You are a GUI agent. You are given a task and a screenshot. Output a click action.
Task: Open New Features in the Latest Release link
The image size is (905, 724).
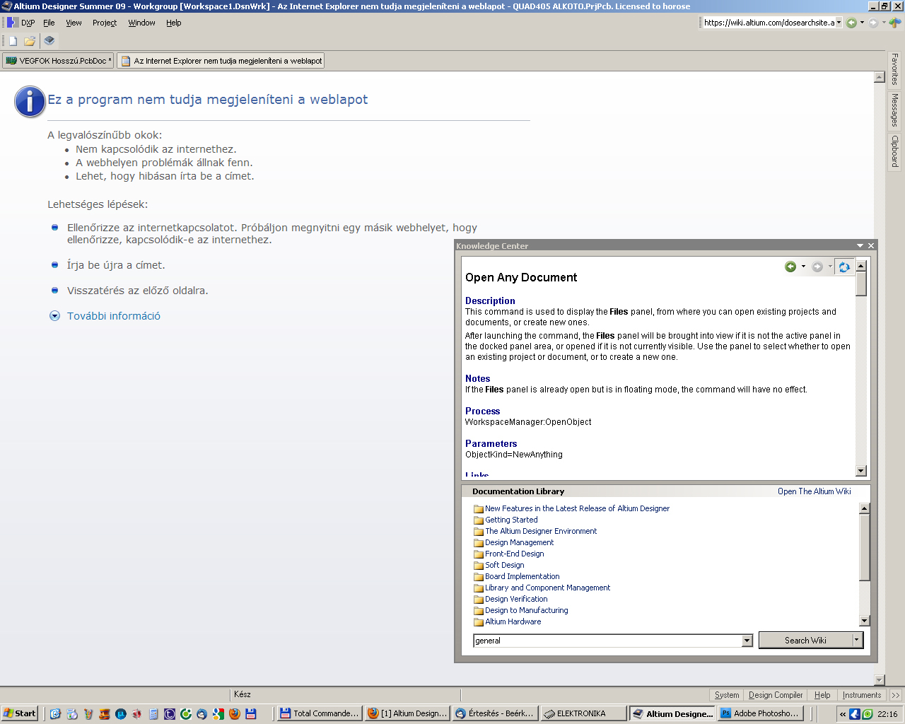click(577, 508)
